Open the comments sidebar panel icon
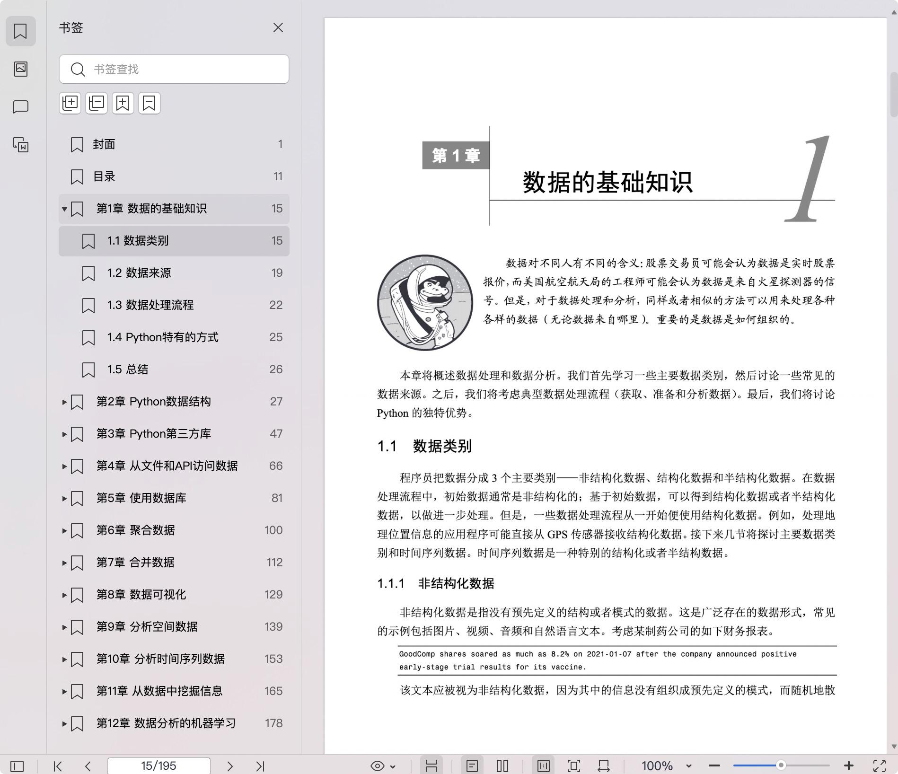898x774 pixels. pos(20,107)
